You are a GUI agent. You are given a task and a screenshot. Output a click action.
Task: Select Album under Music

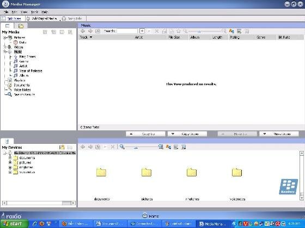24,75
